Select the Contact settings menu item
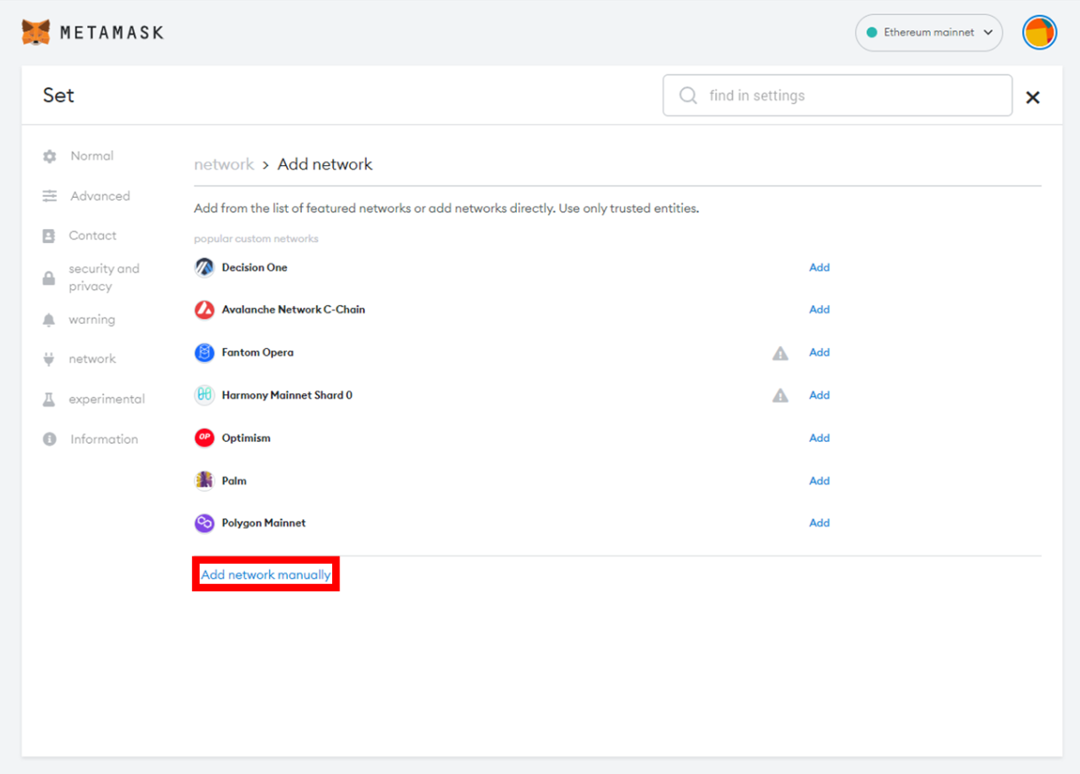The height and width of the screenshot is (774, 1080). [x=92, y=236]
